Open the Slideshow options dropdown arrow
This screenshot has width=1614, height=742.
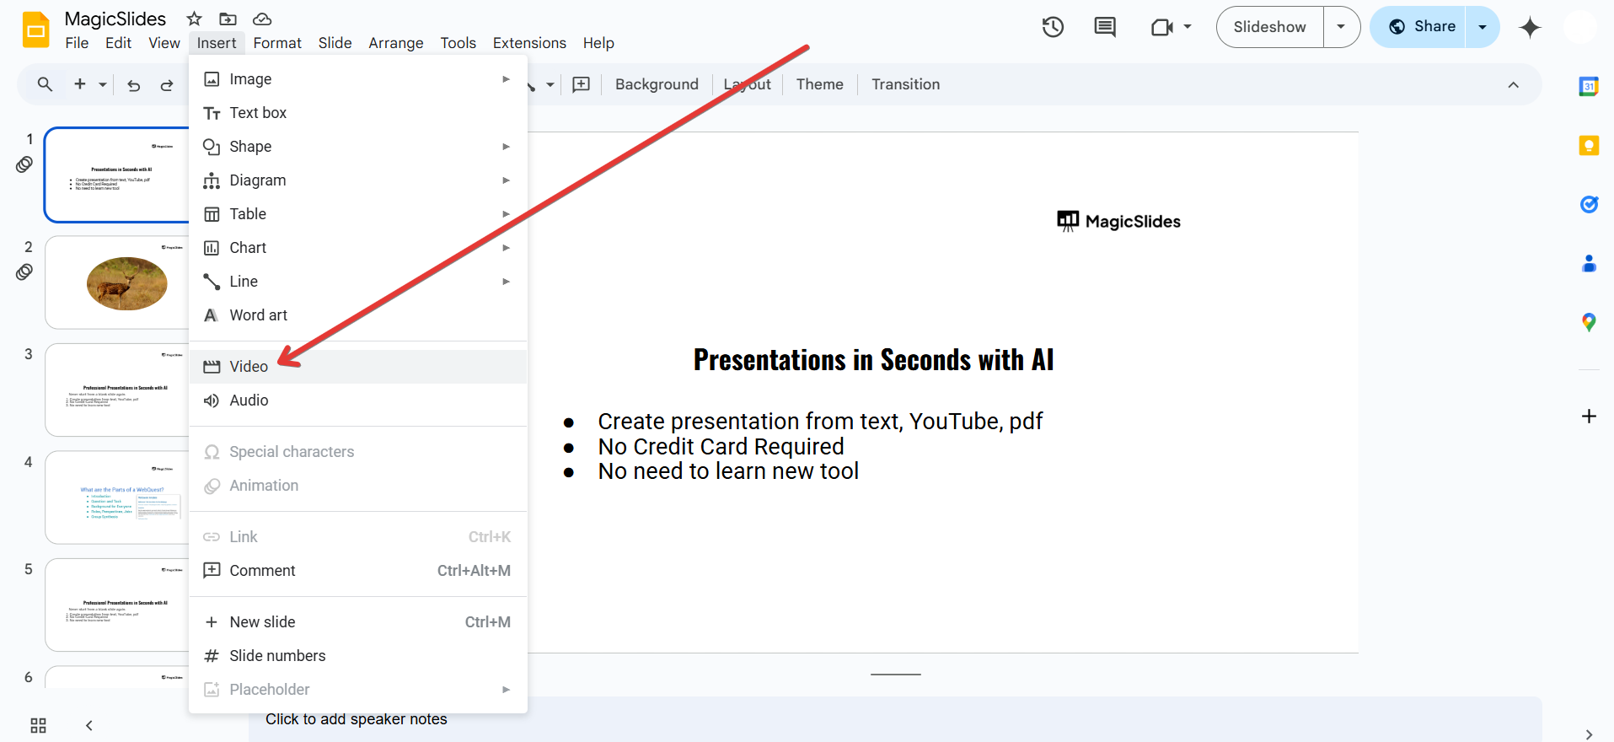(x=1341, y=27)
